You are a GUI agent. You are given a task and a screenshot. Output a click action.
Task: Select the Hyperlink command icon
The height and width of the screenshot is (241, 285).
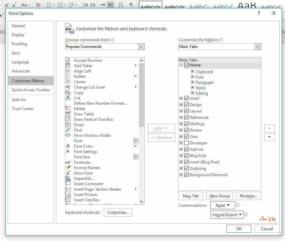click(x=68, y=179)
